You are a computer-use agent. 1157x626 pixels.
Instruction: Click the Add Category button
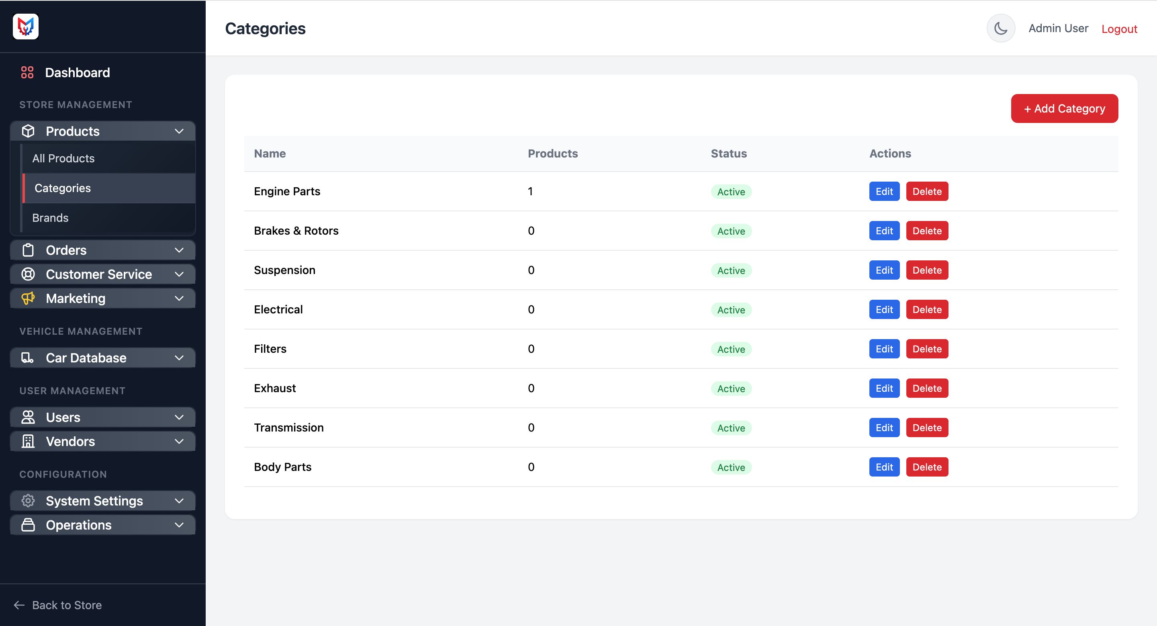(1065, 108)
